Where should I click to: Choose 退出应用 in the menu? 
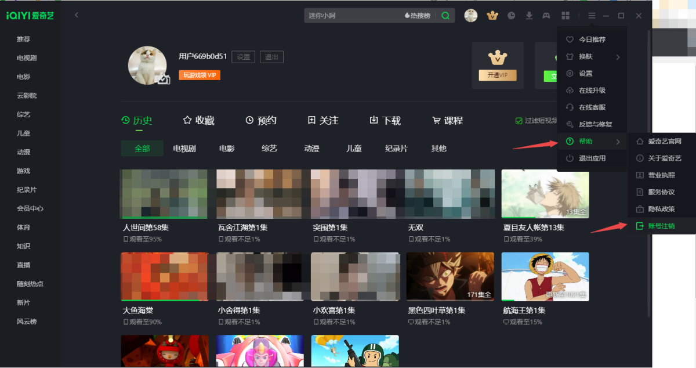[x=592, y=158]
